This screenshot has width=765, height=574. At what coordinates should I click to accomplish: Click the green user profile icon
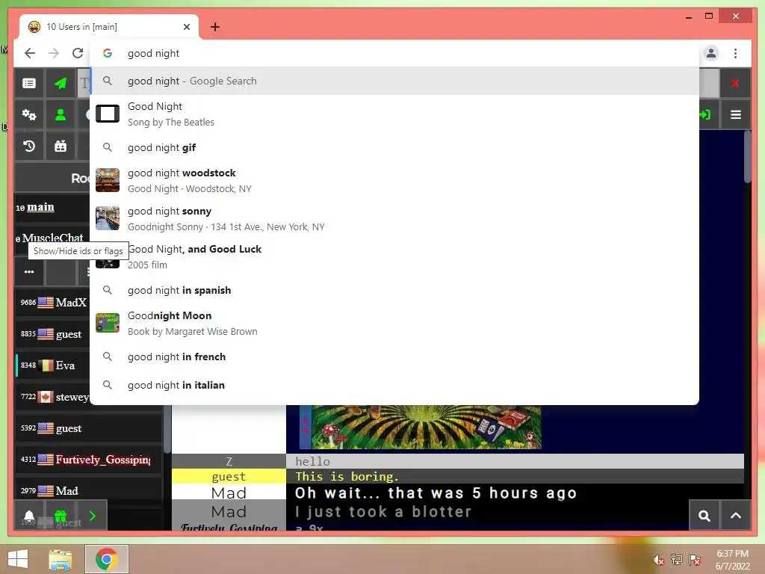[x=61, y=114]
